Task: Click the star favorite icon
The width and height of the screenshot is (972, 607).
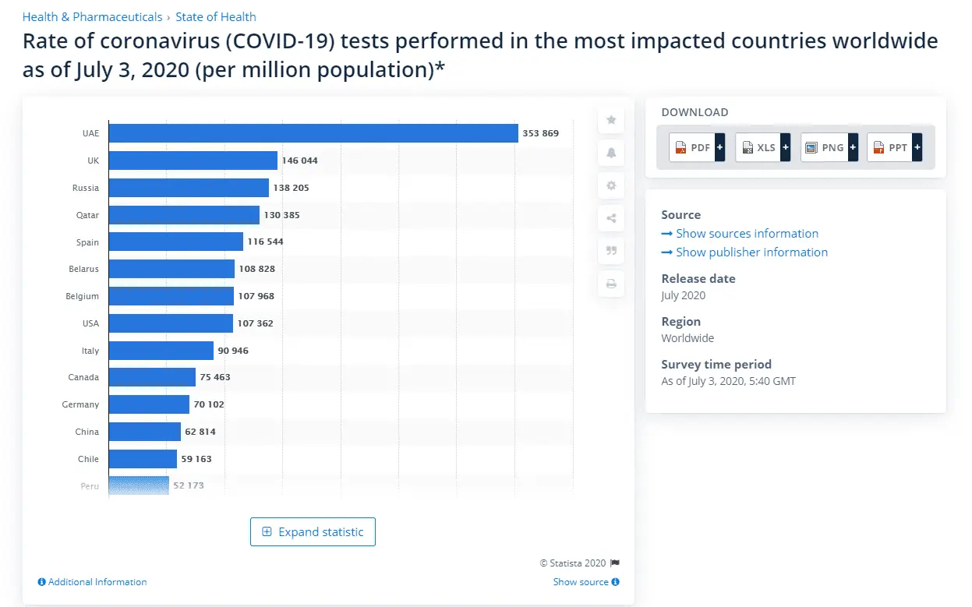Action: tap(611, 120)
